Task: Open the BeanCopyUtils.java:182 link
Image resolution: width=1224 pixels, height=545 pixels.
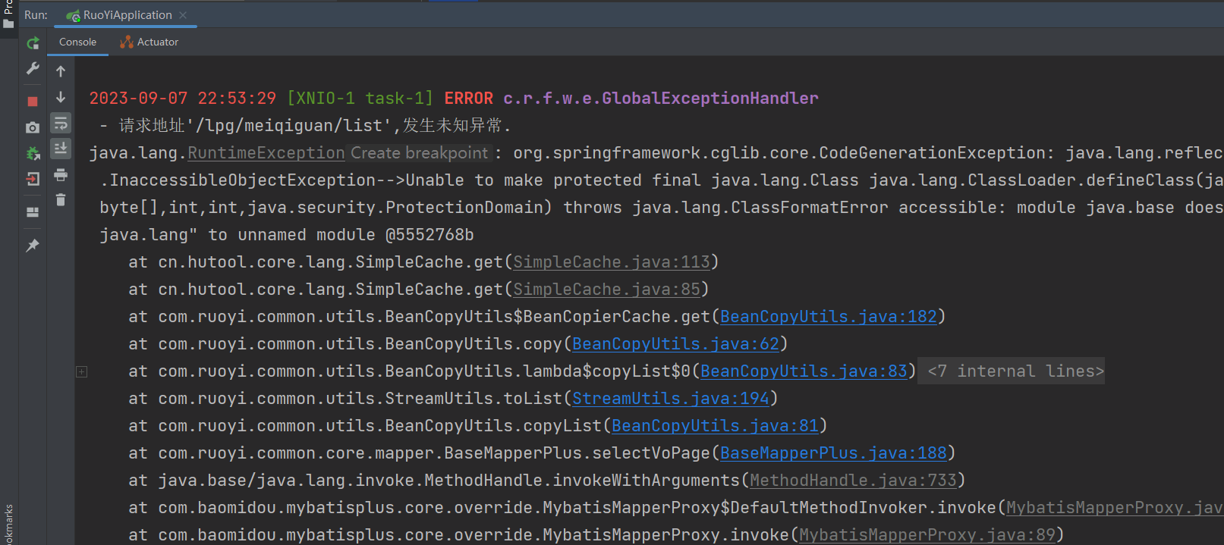Action: coord(828,317)
